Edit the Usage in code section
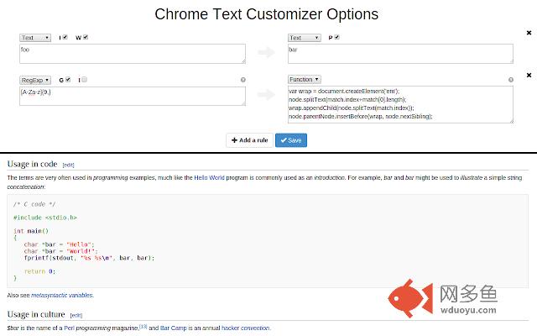 point(68,165)
